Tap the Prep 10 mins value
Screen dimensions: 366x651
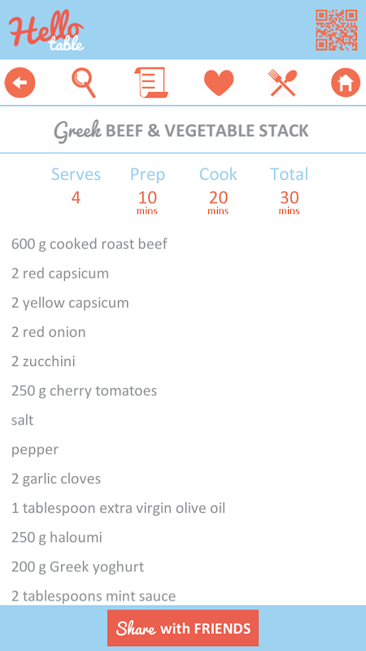coord(147,202)
